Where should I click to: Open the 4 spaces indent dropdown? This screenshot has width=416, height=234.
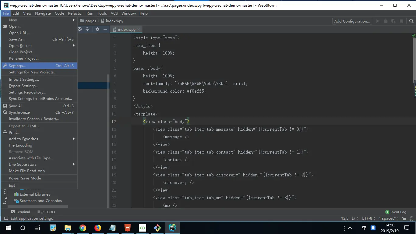(388, 218)
